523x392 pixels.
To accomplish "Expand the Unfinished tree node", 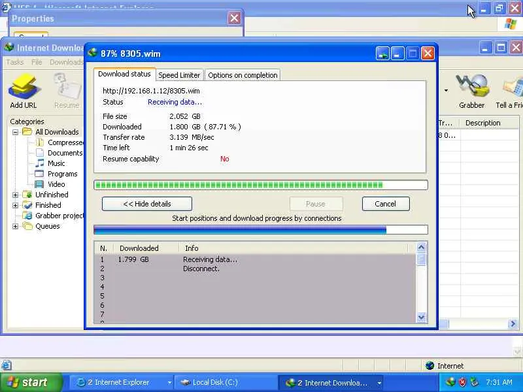I will click(x=15, y=195).
